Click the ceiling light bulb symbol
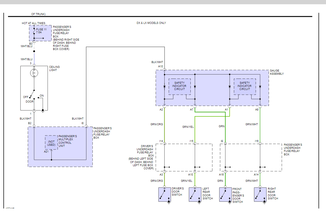The image size is (326, 217). tap(34, 73)
